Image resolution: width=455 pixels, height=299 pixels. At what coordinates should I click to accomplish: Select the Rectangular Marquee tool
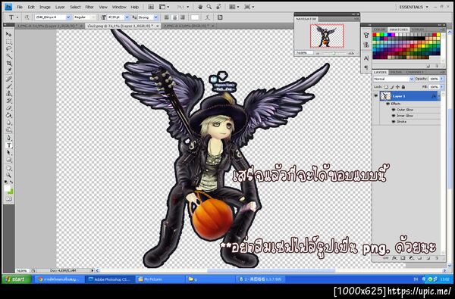click(9, 42)
